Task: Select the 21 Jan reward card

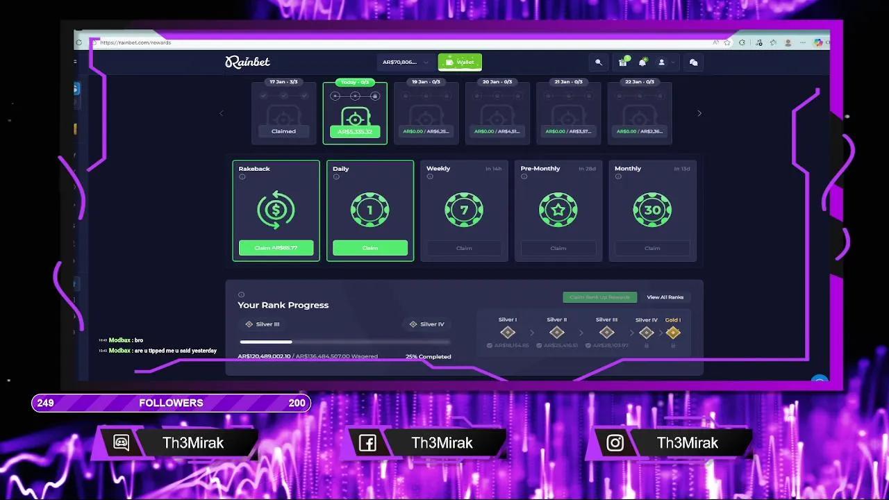Action: click(568, 113)
